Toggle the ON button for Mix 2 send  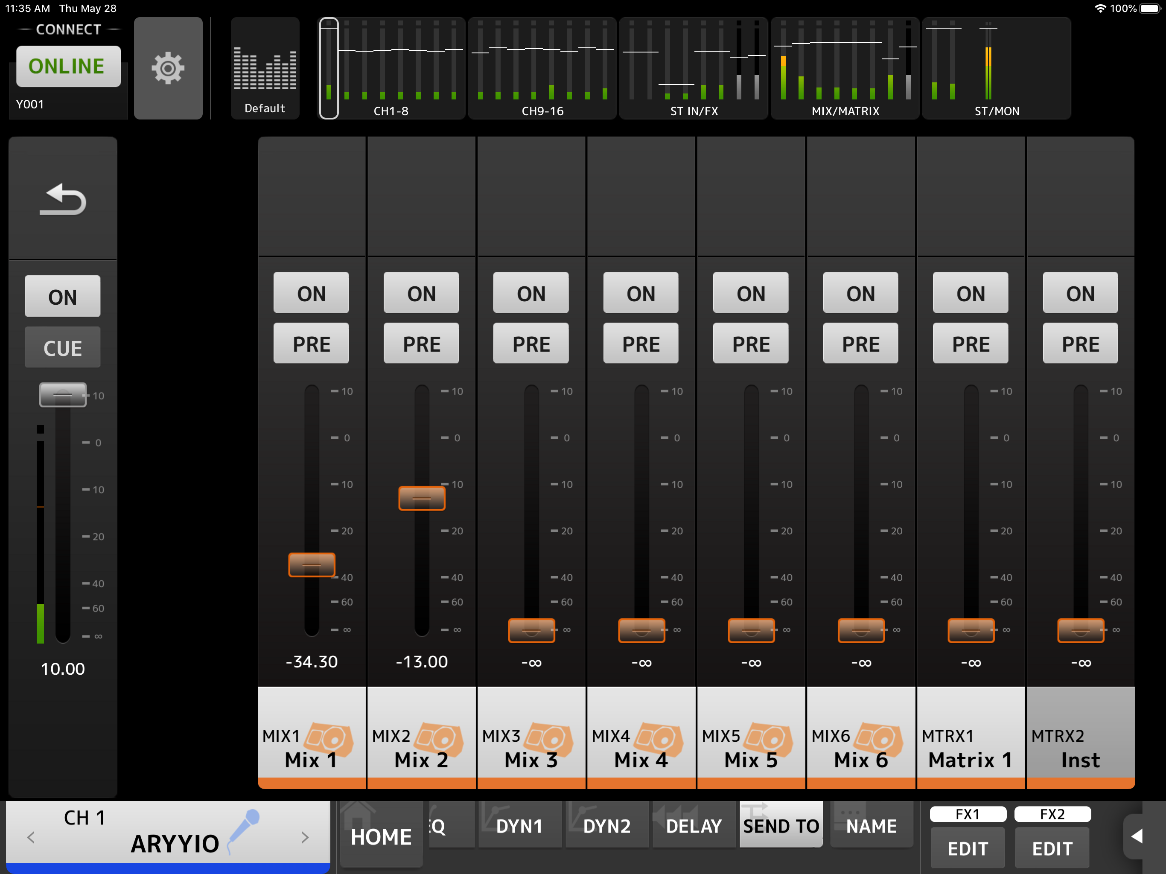[x=421, y=293]
